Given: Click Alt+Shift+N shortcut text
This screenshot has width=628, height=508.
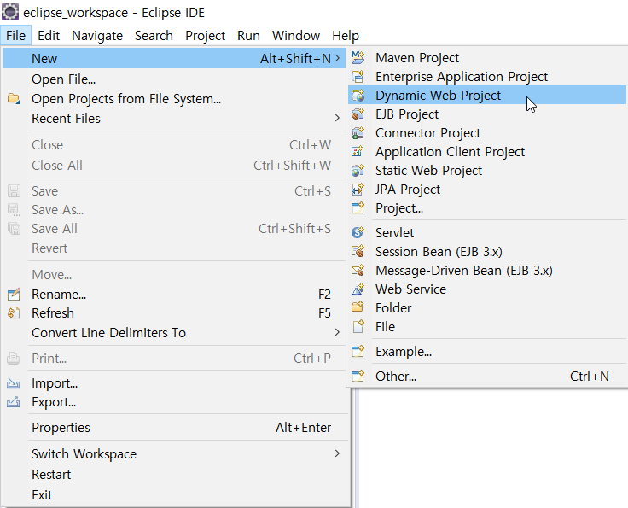Looking at the screenshot, I should 295,59.
